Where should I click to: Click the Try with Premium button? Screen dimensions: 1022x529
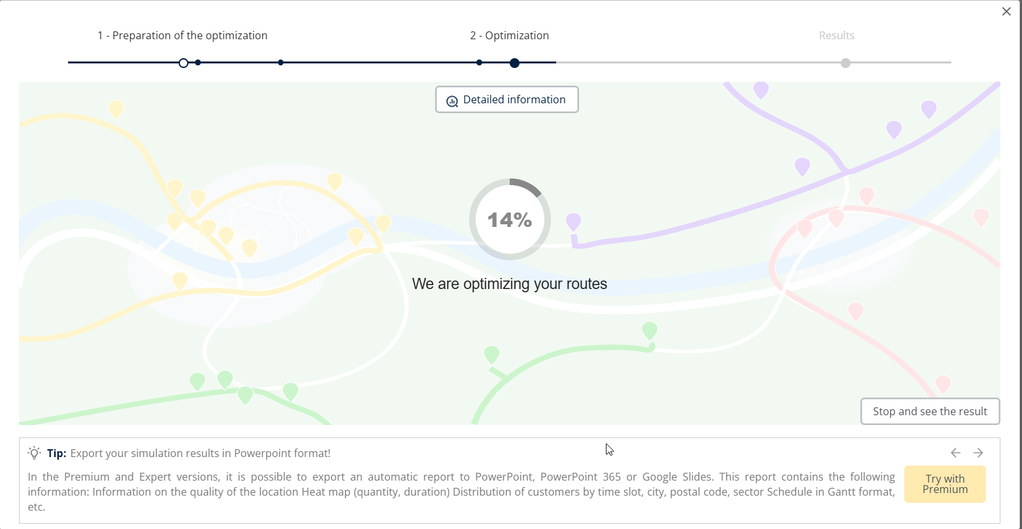(x=945, y=485)
